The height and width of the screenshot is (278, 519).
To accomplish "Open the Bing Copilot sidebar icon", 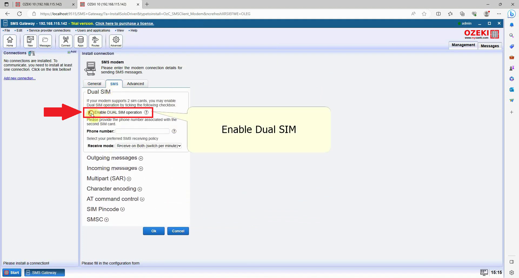I will point(511,14).
